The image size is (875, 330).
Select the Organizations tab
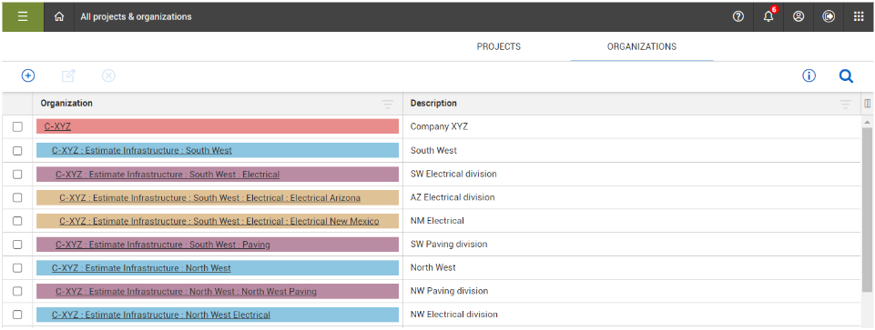pos(642,47)
